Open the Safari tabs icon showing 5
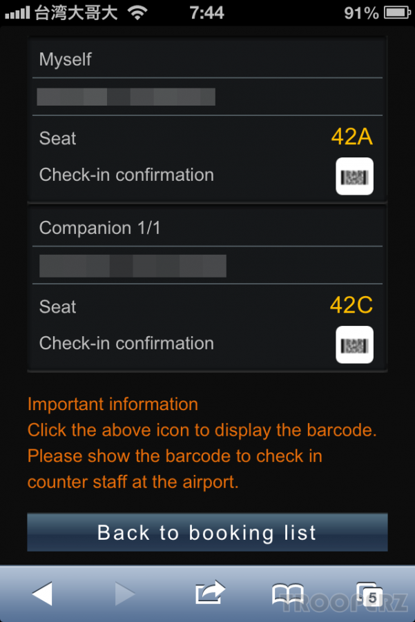The height and width of the screenshot is (622, 415). point(369,594)
